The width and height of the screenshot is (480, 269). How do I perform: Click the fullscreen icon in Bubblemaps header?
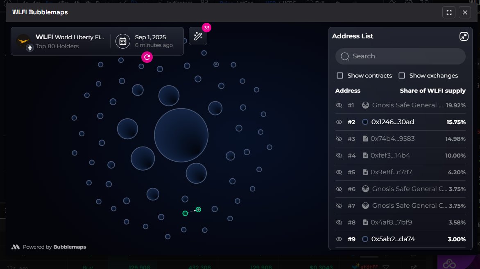click(x=449, y=13)
